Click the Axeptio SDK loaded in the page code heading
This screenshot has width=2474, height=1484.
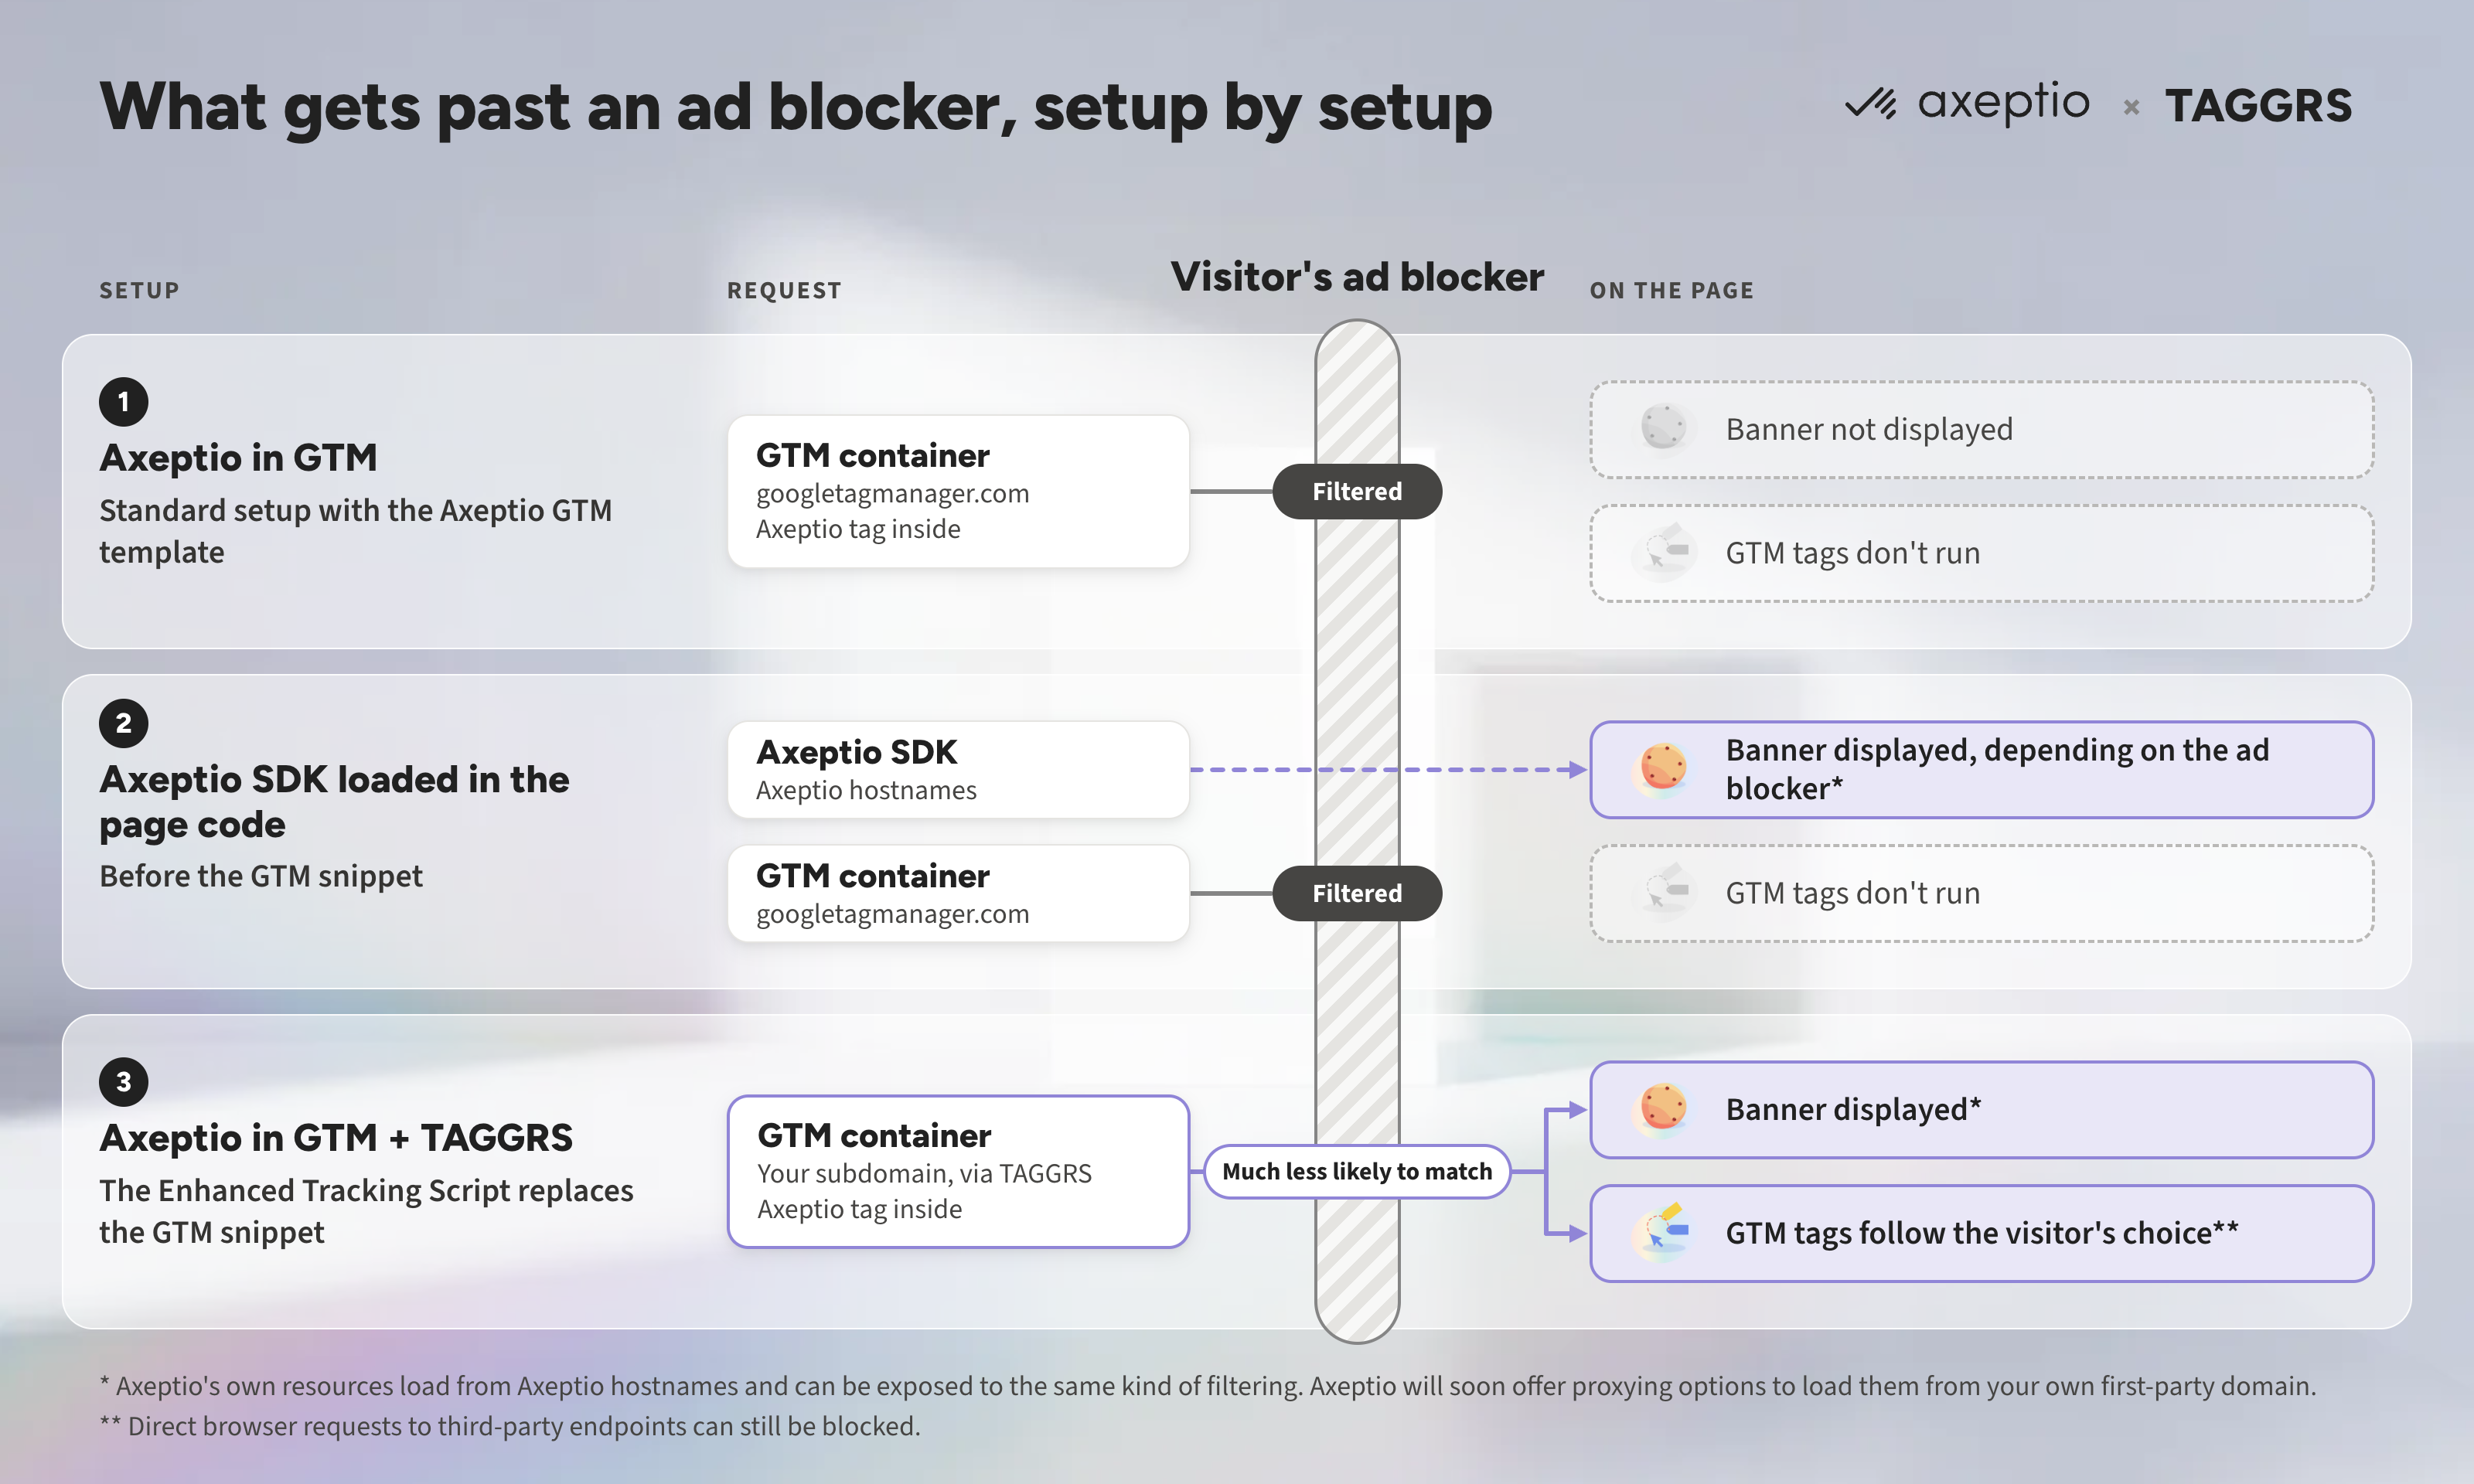334,801
